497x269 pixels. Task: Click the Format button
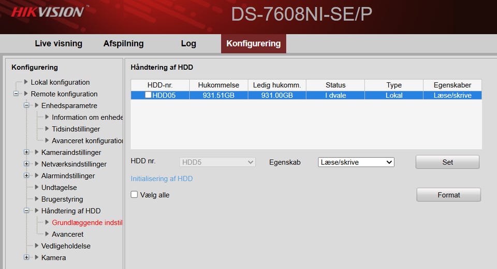click(448, 195)
